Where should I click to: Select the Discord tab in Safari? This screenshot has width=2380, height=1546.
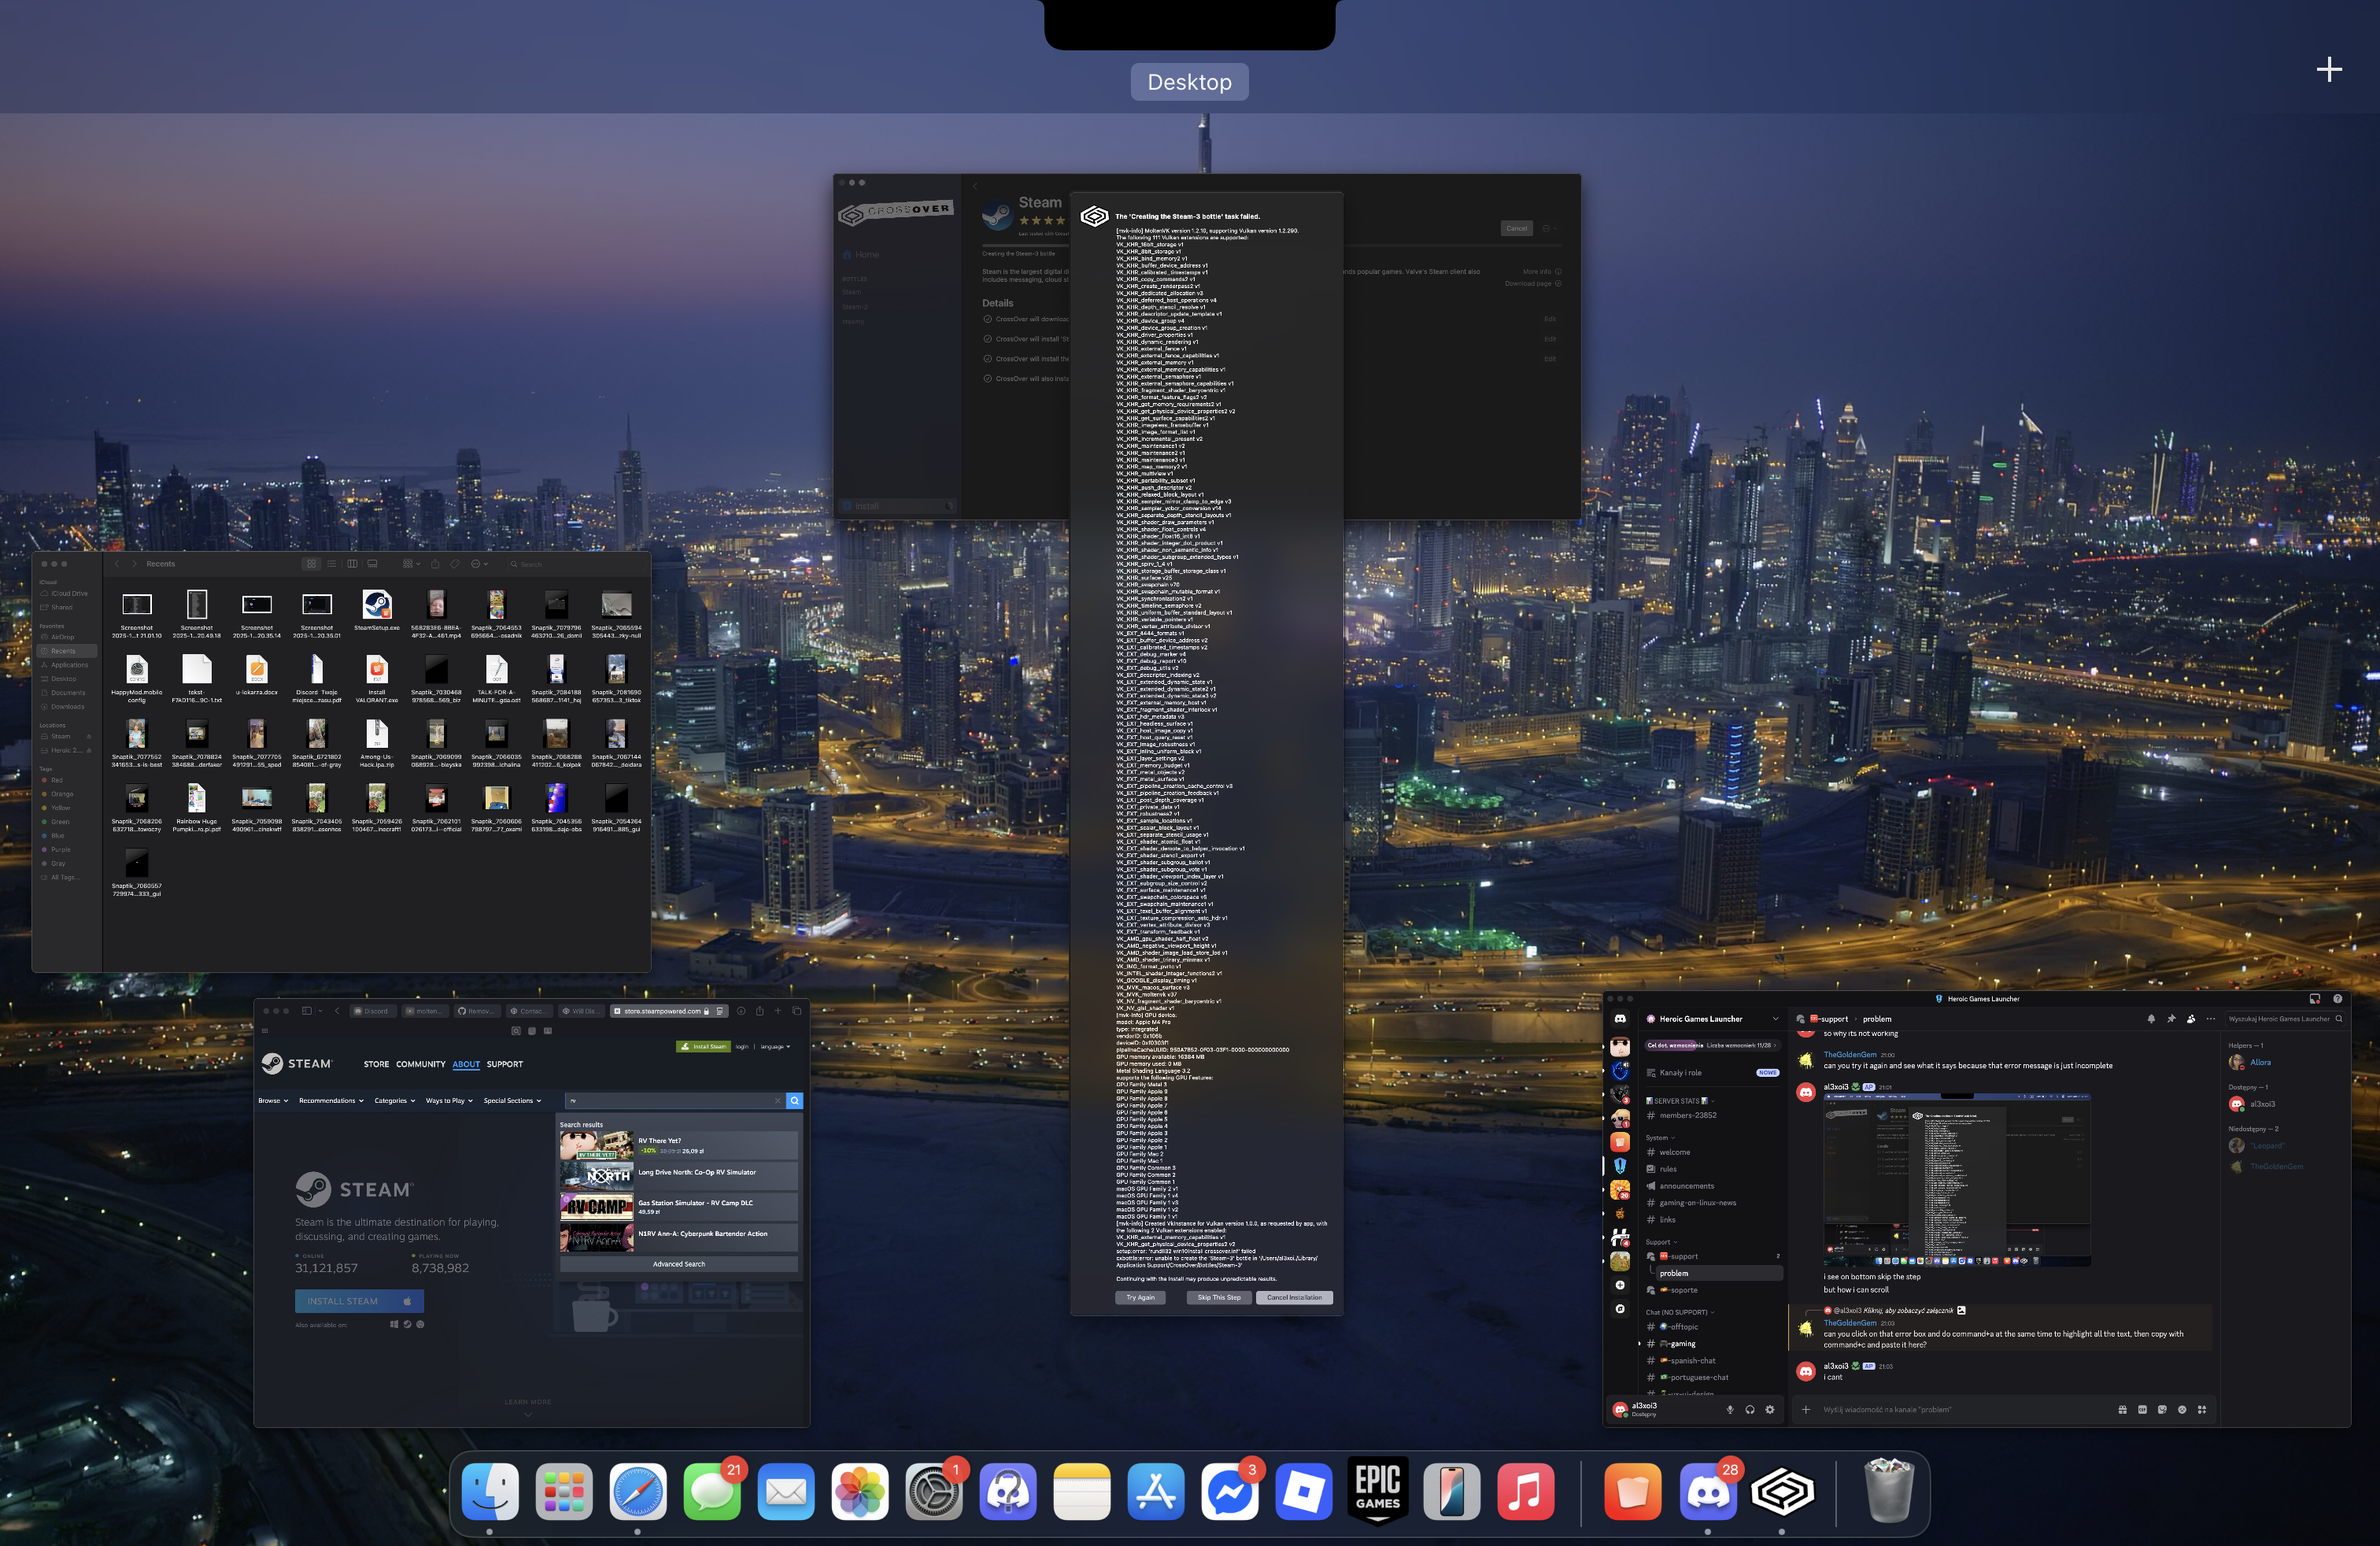coord(372,1011)
